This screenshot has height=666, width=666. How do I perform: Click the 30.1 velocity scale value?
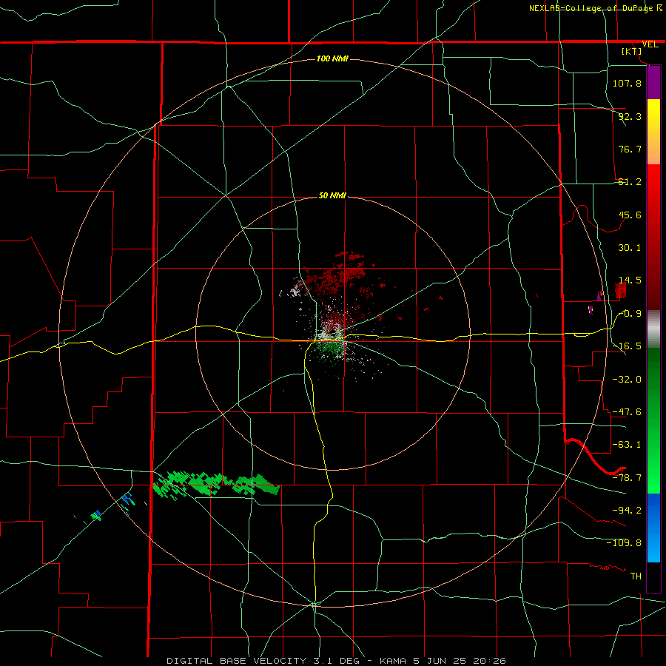(x=630, y=248)
